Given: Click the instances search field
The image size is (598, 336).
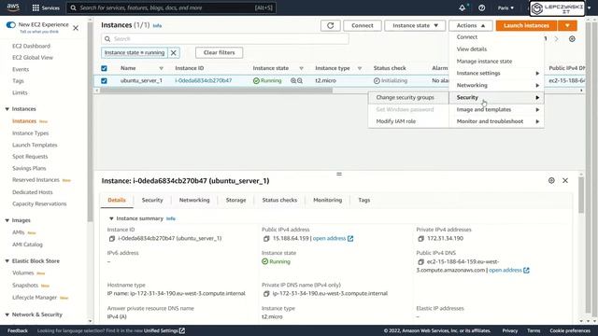Looking at the screenshot, I should (x=225, y=39).
